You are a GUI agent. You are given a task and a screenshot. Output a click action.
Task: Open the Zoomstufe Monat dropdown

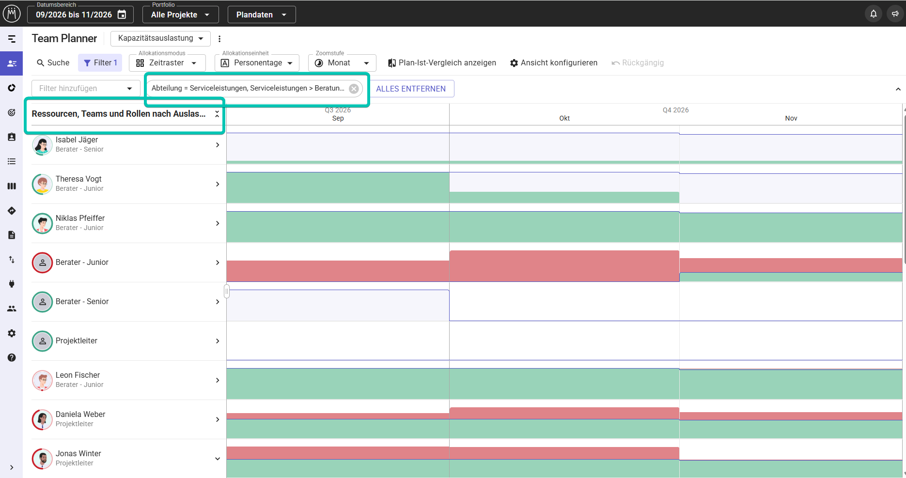pyautogui.click(x=342, y=63)
